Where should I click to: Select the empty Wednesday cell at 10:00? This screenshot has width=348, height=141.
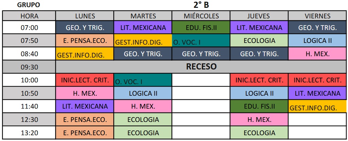(201, 80)
